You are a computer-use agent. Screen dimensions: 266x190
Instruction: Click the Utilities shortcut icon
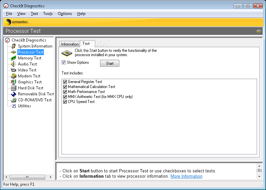(14, 106)
